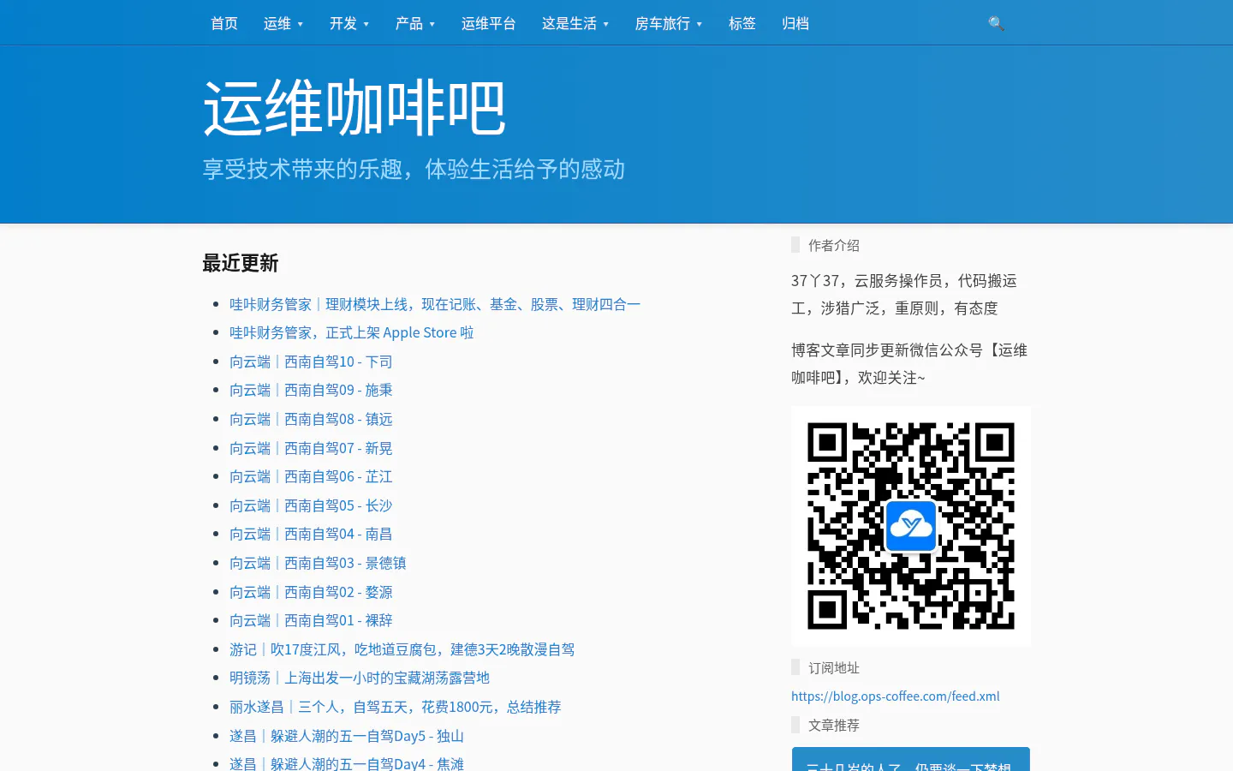Click the 文章推荐 sidebar heading
Screen dimensions: 1233x771
(x=834, y=725)
